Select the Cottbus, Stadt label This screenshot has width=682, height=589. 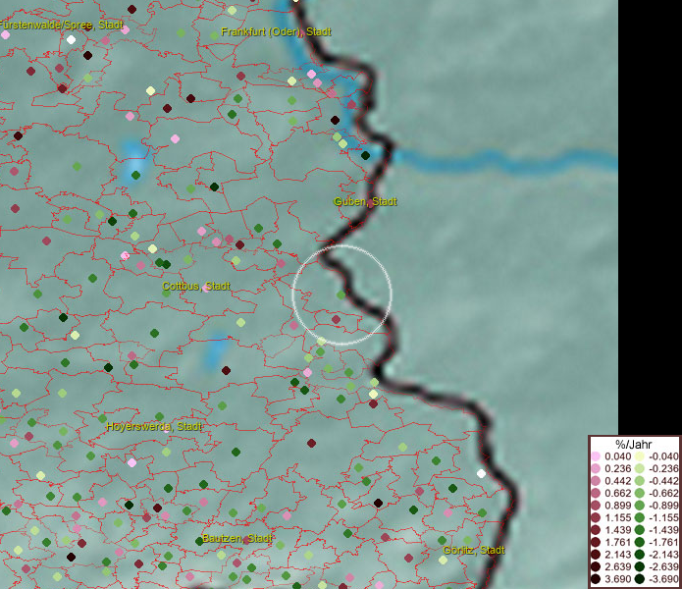[196, 286]
